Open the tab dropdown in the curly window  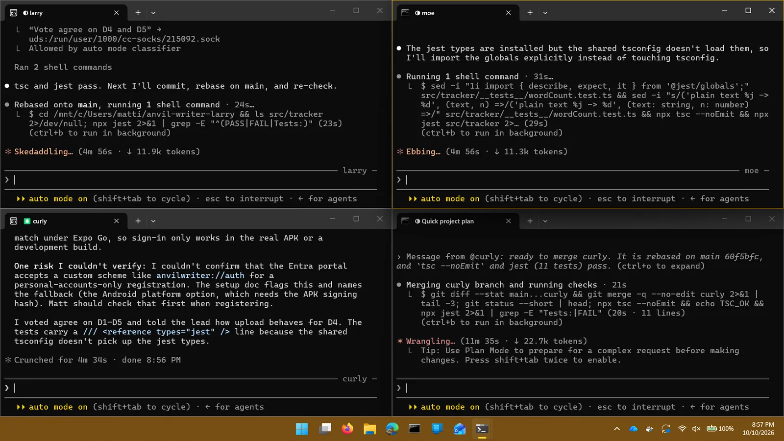(153, 221)
